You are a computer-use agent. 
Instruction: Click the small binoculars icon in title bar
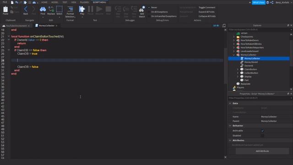pos(34,2)
